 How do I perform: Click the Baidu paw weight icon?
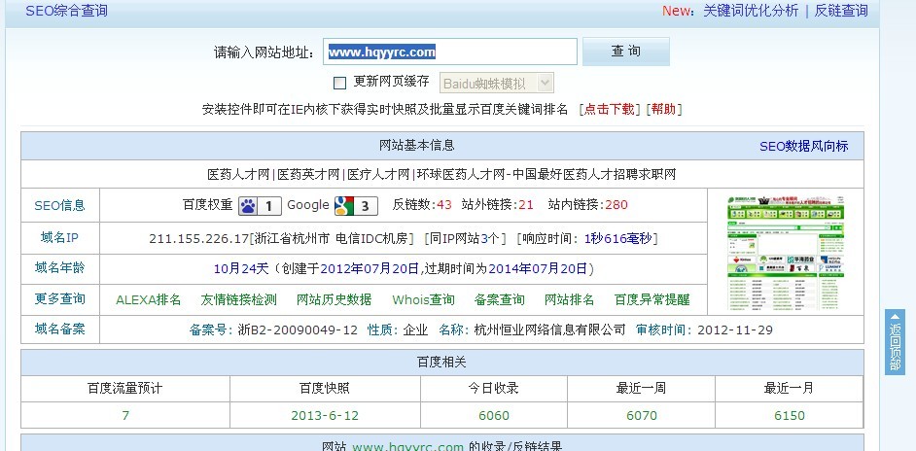coord(260,206)
